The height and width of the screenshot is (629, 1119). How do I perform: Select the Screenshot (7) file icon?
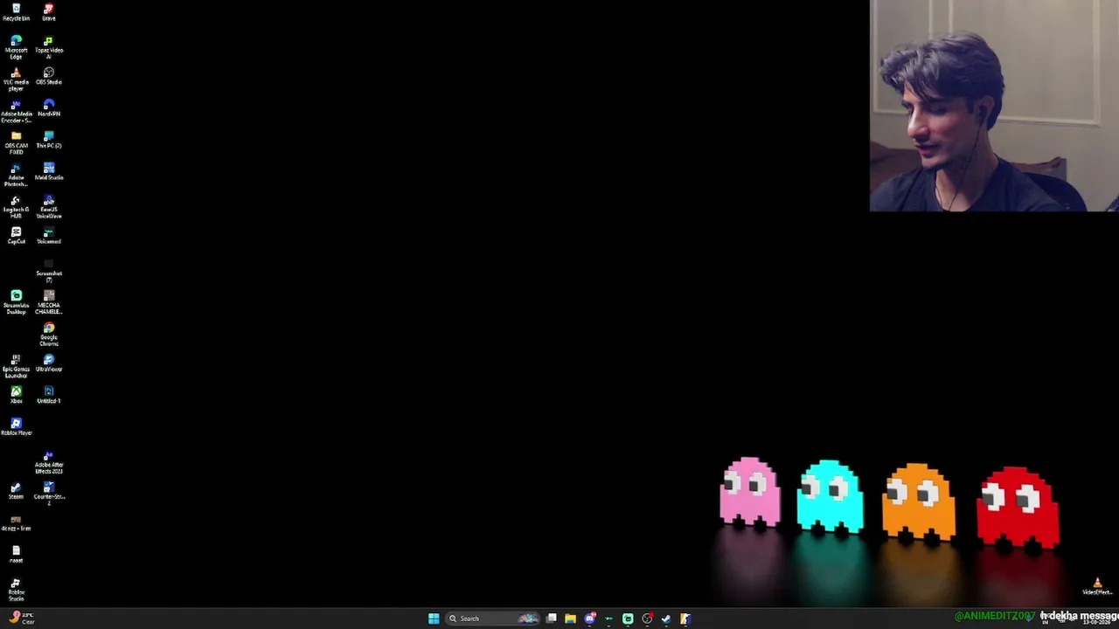click(49, 271)
